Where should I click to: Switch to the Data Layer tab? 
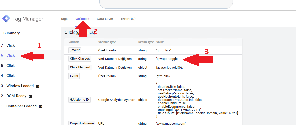click(105, 19)
